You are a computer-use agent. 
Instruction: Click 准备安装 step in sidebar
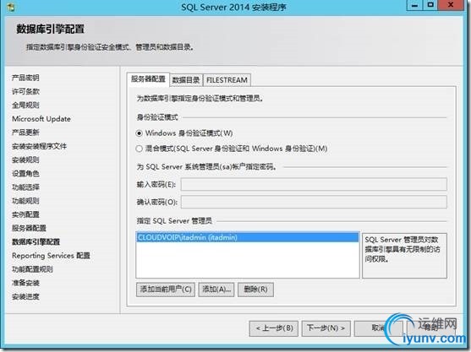point(25,283)
